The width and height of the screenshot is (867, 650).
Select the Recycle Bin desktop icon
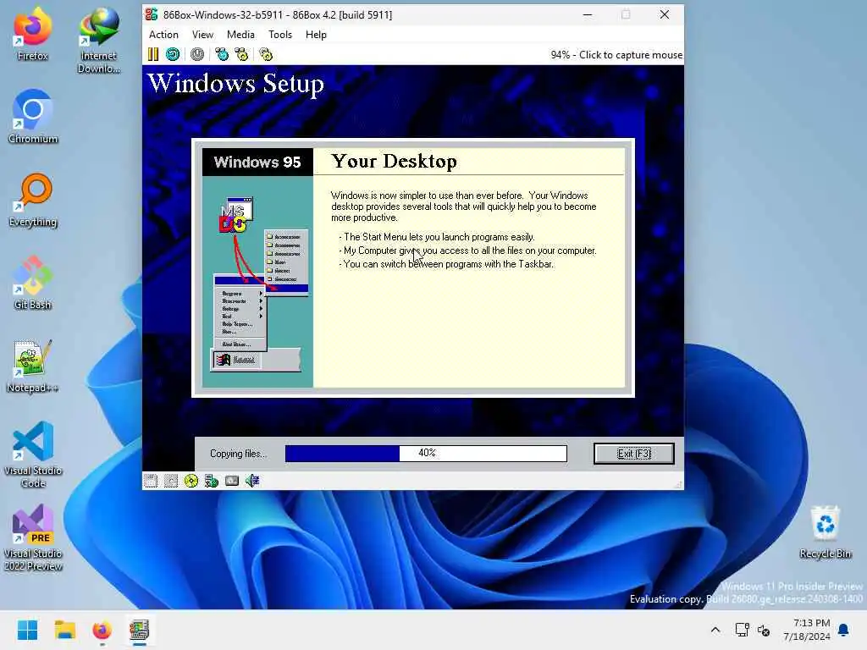pyautogui.click(x=826, y=532)
